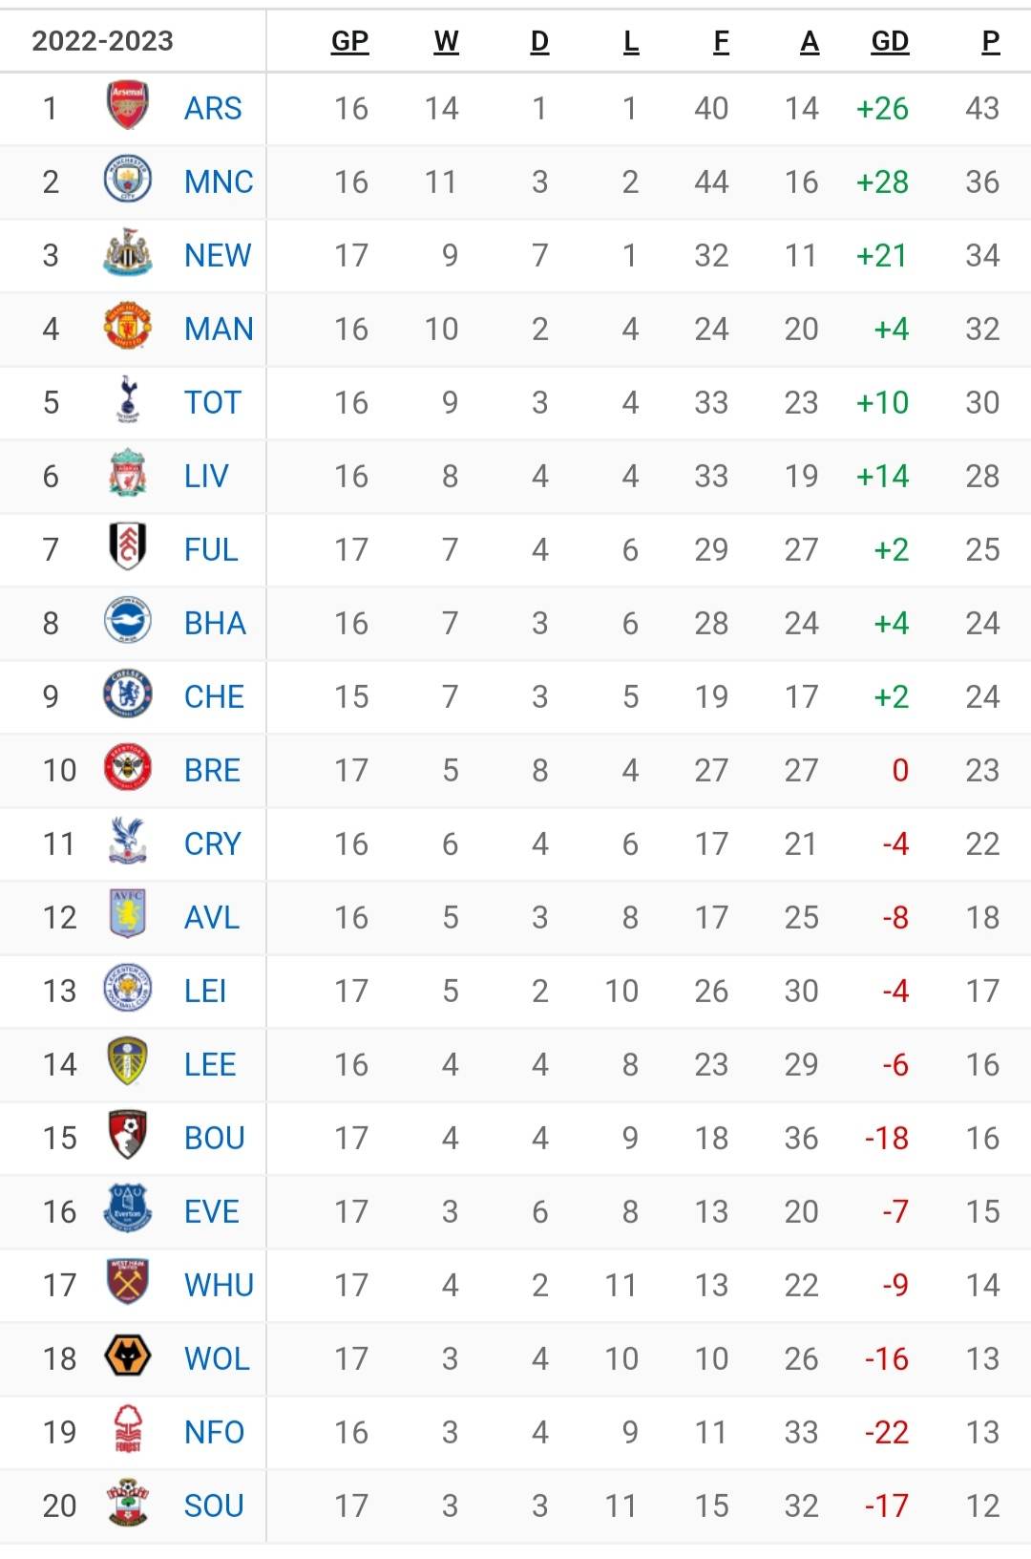Open the SOU team link
Screen dimensions: 1031x1559
click(214, 1506)
